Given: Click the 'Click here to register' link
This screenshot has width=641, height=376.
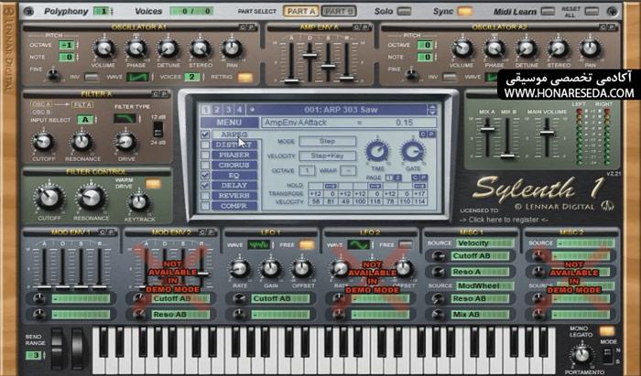Looking at the screenshot, I should 504,220.
